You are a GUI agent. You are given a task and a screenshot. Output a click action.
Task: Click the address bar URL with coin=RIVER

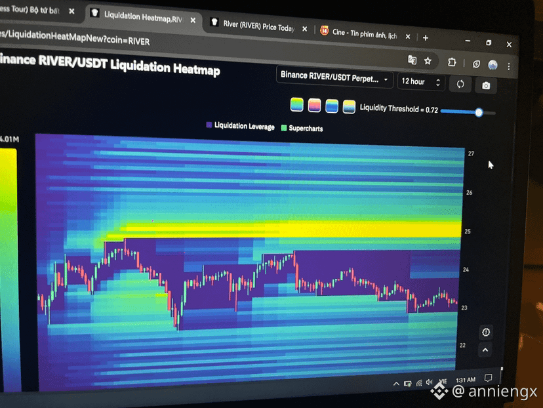pos(75,37)
